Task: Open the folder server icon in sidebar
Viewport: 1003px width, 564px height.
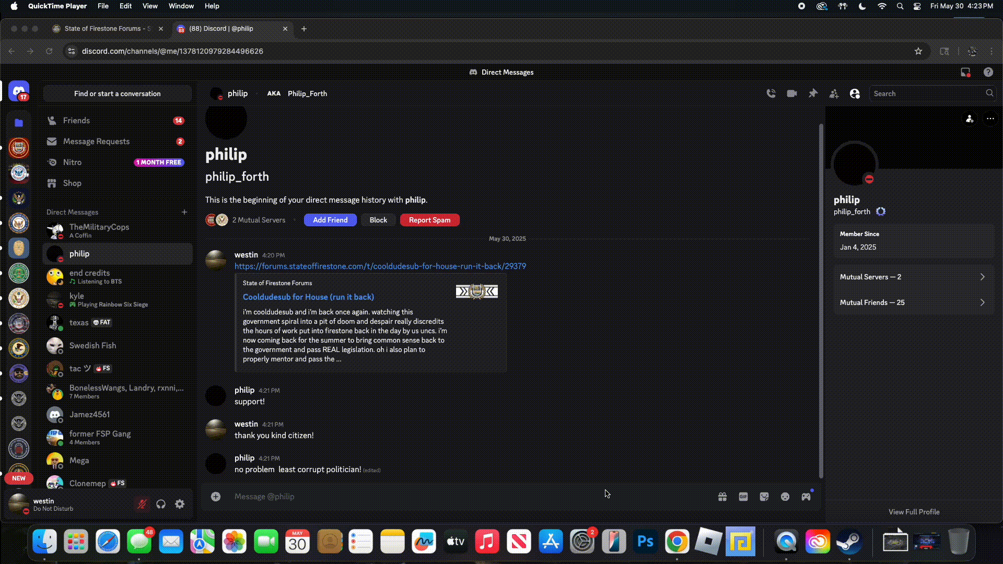Action: 19,123
